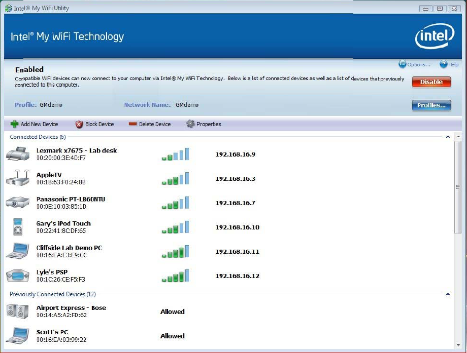Click signal strength bars for Cliffside Lab Demo PC
Viewport: 467px width, 353px height.
(x=176, y=251)
